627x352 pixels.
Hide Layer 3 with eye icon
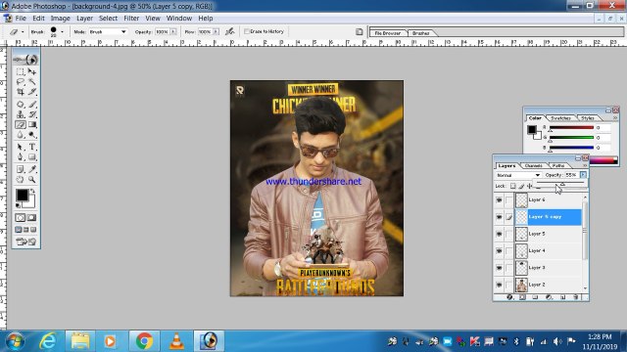coord(499,268)
